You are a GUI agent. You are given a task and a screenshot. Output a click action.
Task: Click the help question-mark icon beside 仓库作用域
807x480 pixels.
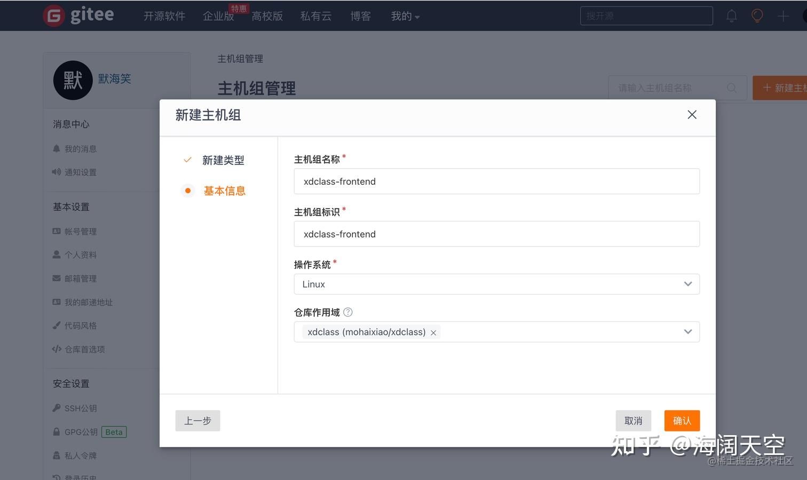pyautogui.click(x=348, y=312)
